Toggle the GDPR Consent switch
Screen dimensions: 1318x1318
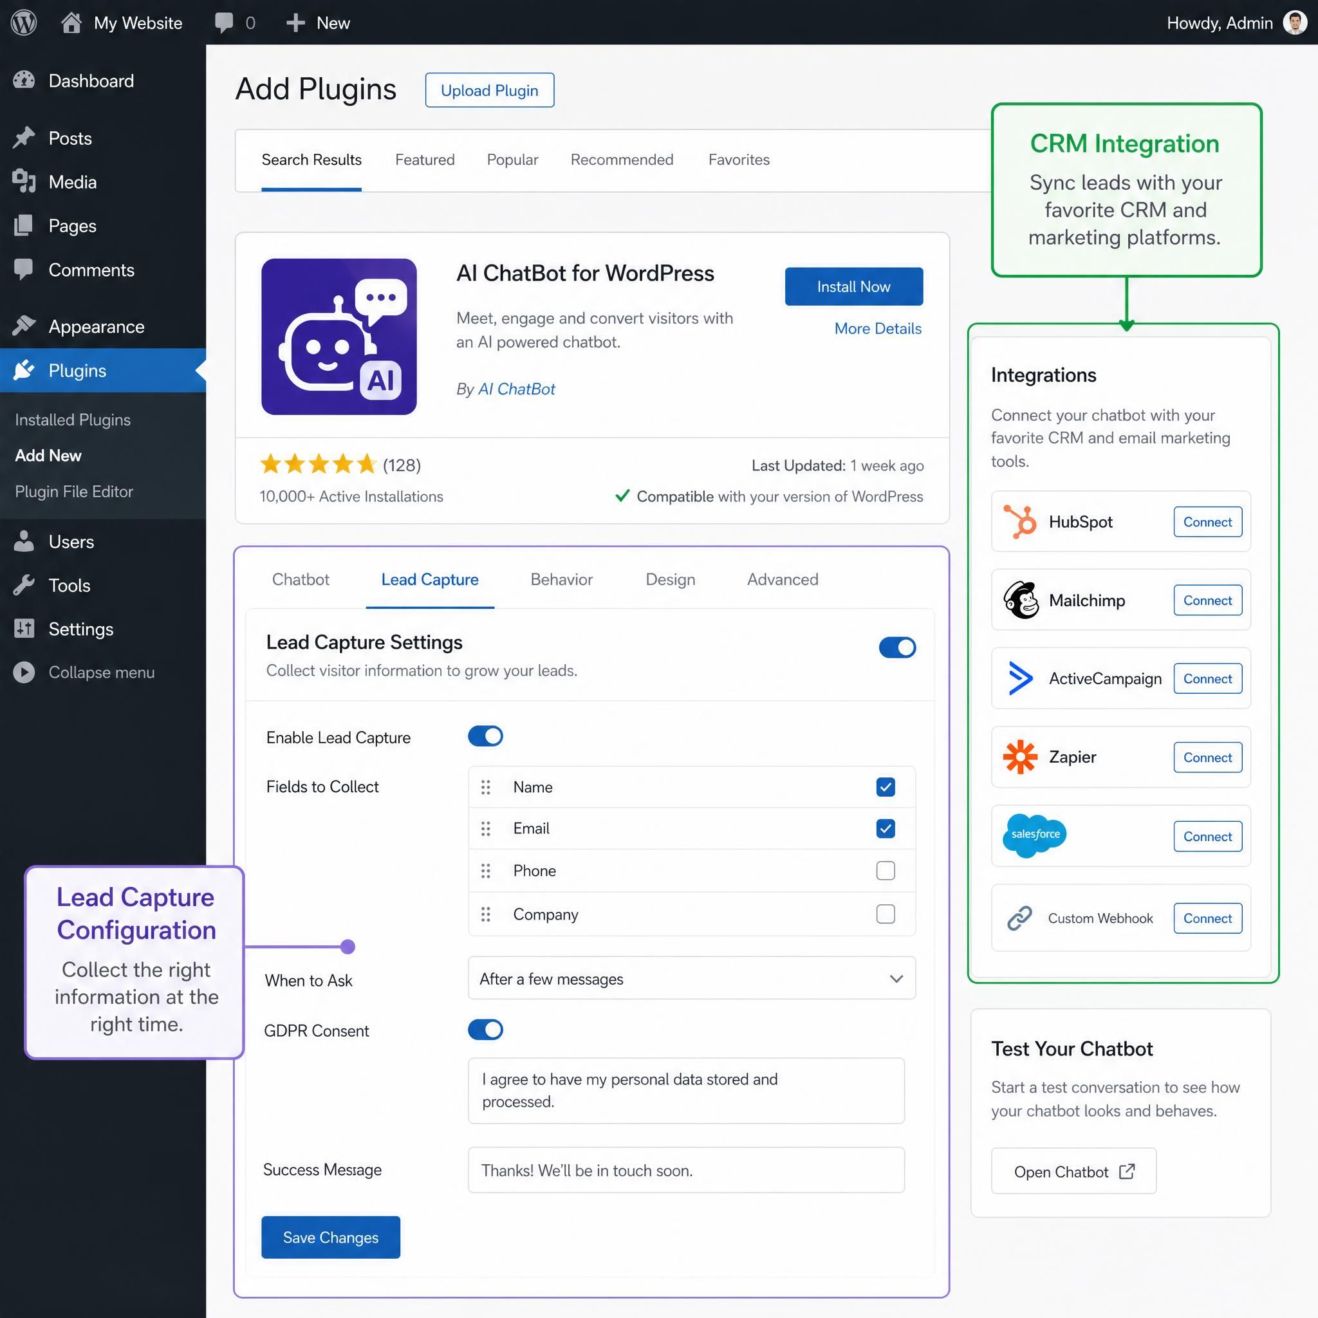pos(485,1030)
